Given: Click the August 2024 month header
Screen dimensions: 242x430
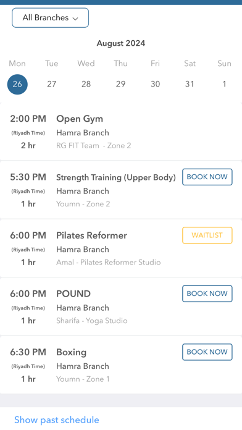Looking at the screenshot, I should [x=121, y=43].
